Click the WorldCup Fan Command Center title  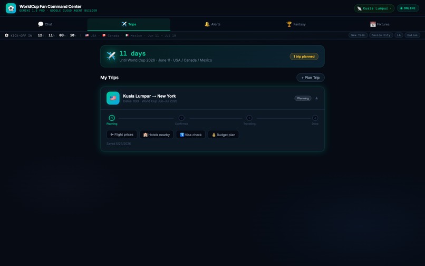pos(51,6)
